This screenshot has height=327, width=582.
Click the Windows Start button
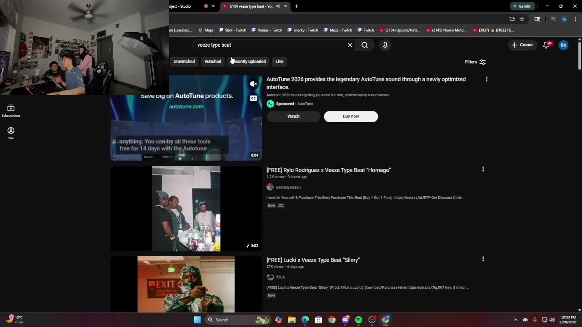[x=197, y=320]
